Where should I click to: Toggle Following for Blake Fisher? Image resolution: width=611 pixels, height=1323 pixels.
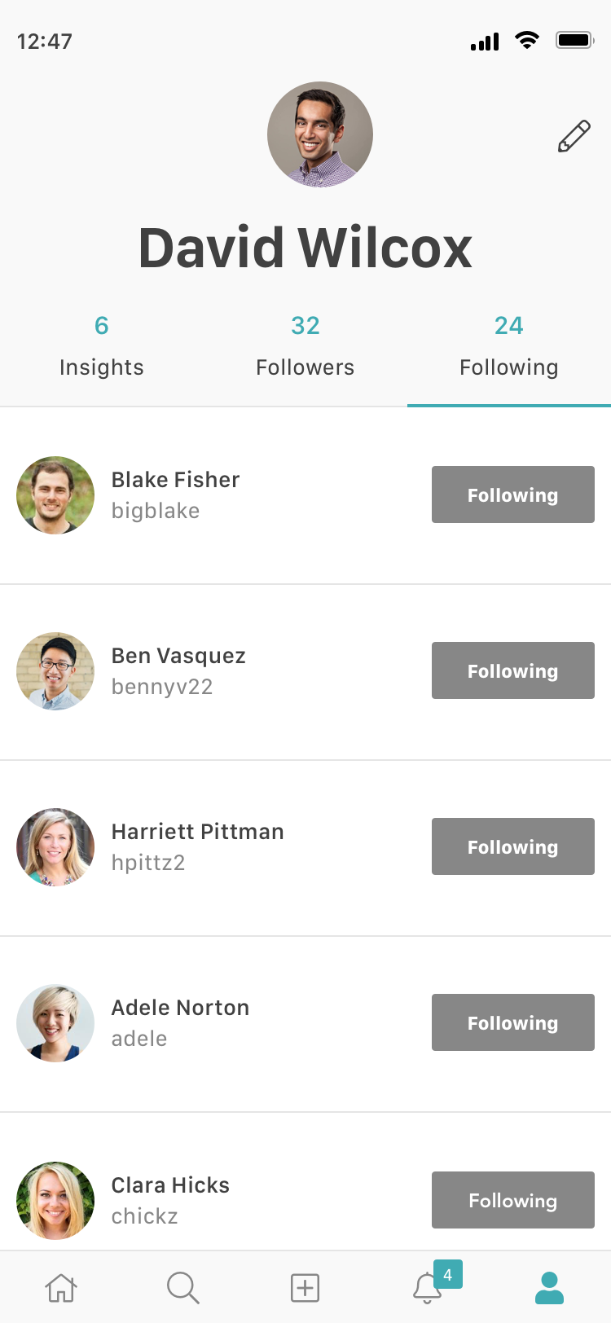(513, 494)
